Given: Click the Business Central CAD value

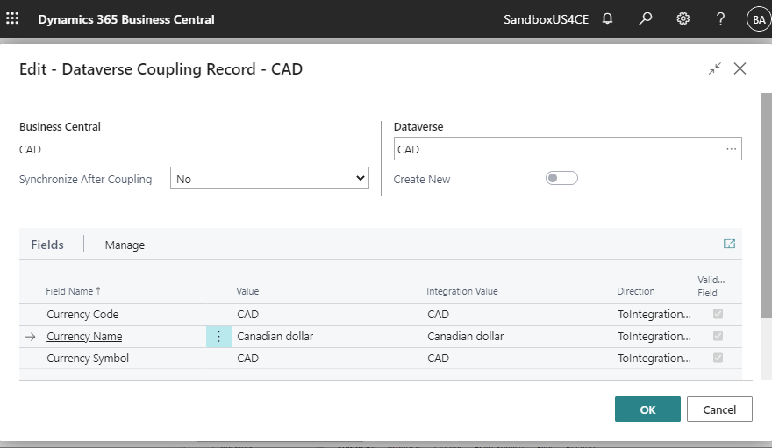Looking at the screenshot, I should [x=30, y=150].
